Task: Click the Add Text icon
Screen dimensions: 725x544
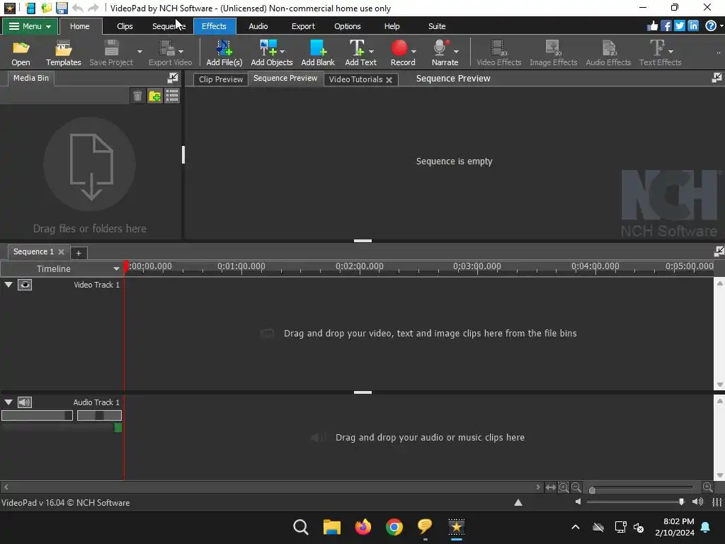Action: pos(357,48)
